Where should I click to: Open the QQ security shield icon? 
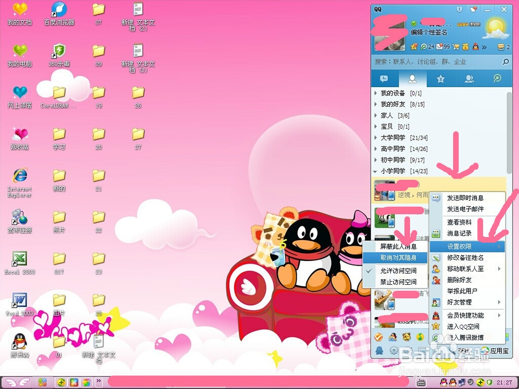pos(459,9)
